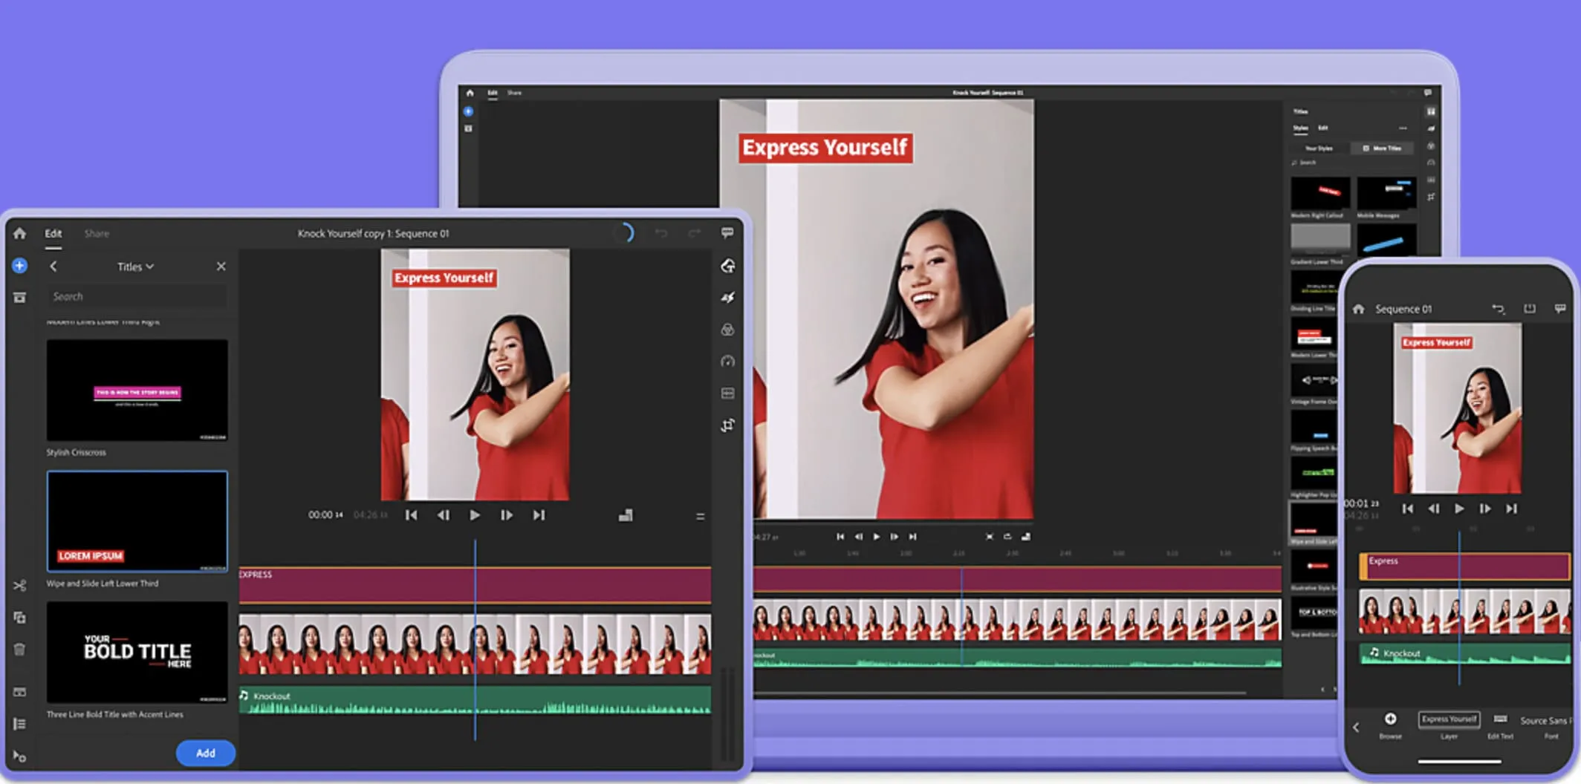Jump to end on phone playback controls

pyautogui.click(x=1511, y=509)
